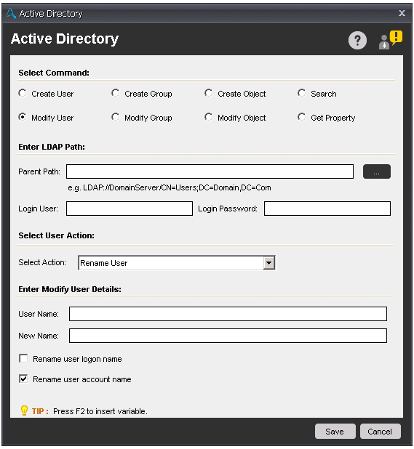Click the Parent Path browse button
The height and width of the screenshot is (449, 414).
[377, 171]
